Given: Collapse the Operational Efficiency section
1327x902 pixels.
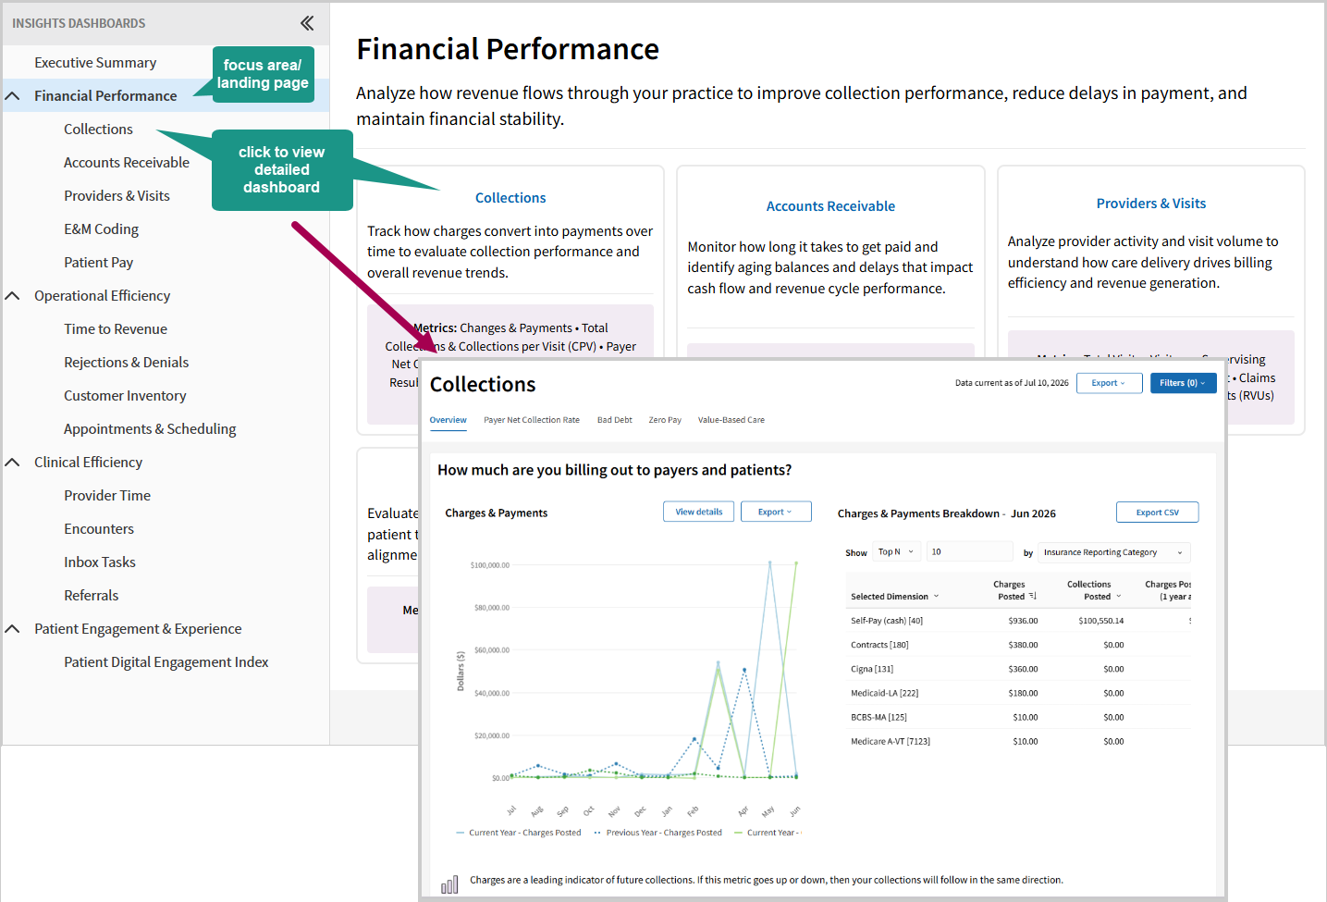Looking at the screenshot, I should [13, 295].
